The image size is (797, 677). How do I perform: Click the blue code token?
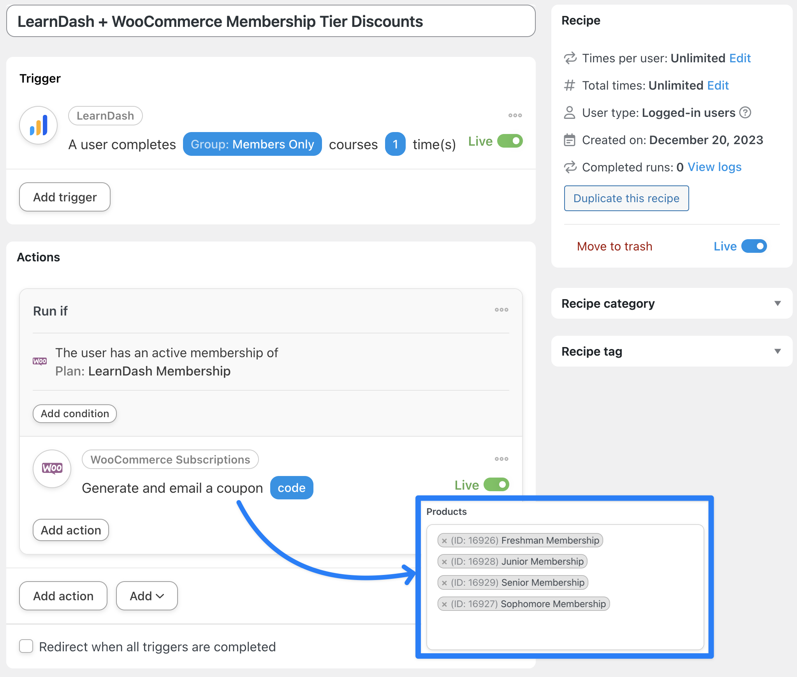pyautogui.click(x=291, y=488)
